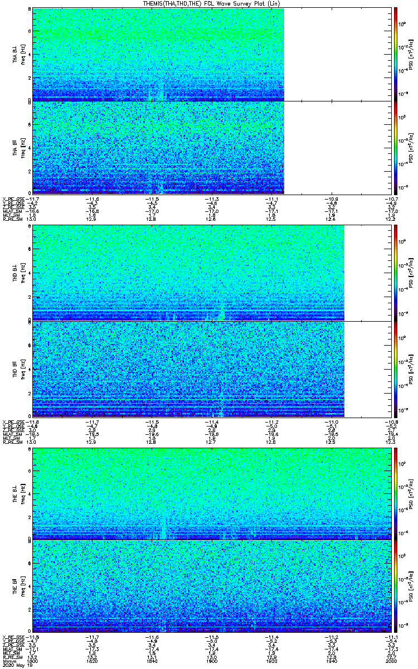
Task: Click the 1900 time tick label
Action: (x=211, y=661)
